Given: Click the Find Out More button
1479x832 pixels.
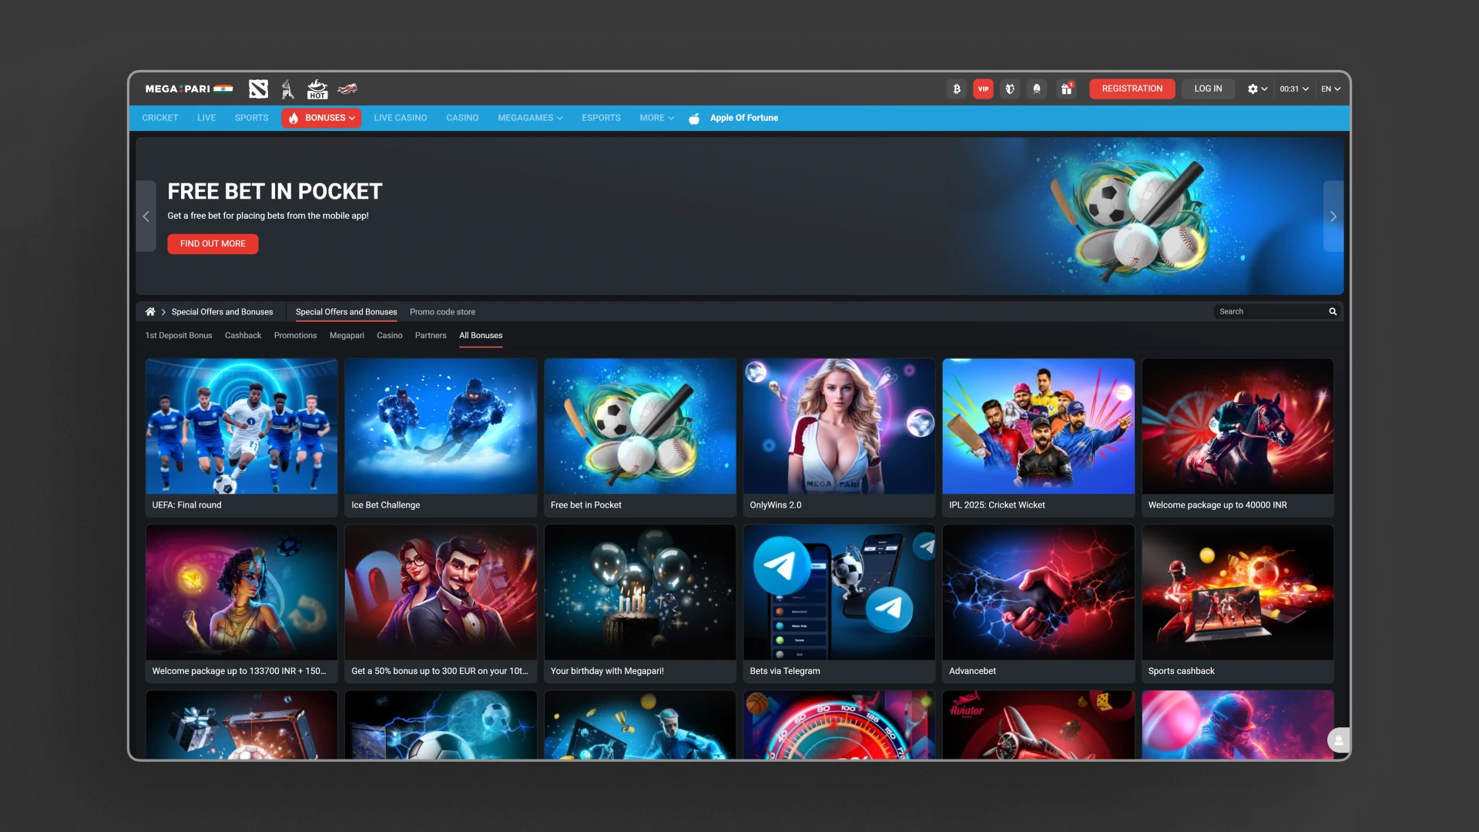Looking at the screenshot, I should pyautogui.click(x=213, y=243).
